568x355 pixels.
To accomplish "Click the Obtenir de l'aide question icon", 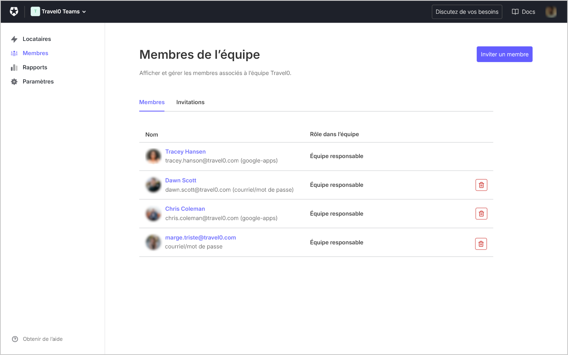I will tap(15, 339).
